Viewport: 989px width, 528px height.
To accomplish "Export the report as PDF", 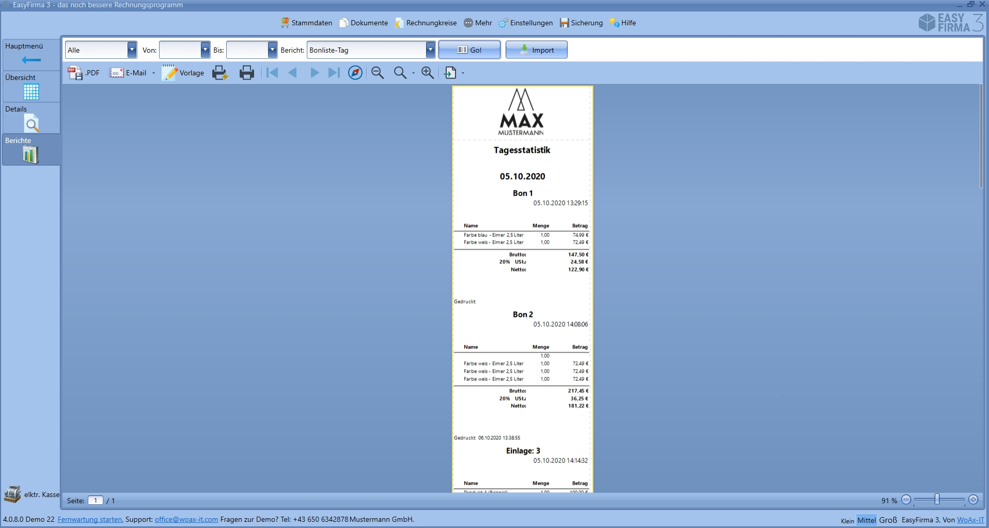I will coord(84,73).
